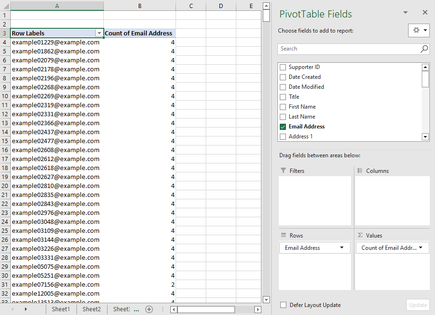Add a new sheet with plus icon
Image resolution: width=435 pixels, height=315 pixels.
tap(149, 309)
